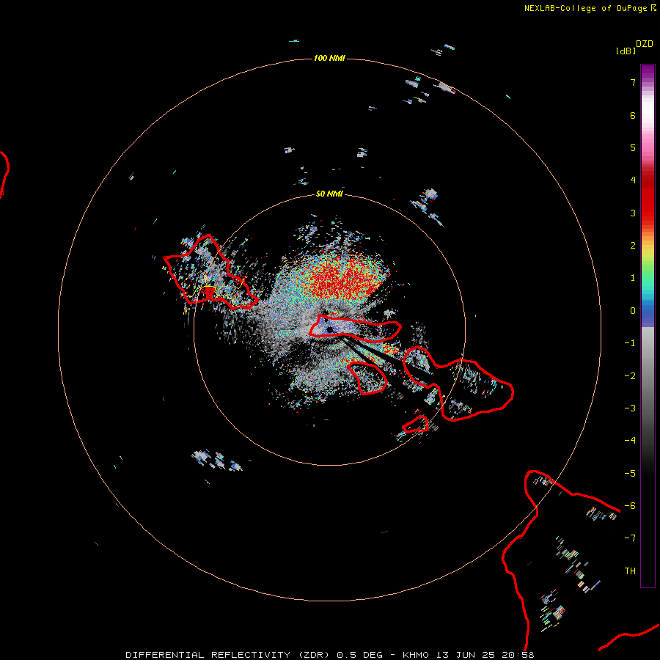This screenshot has height=660, width=660.
Task: Click scale value 0 on the legend
Action: (x=633, y=311)
